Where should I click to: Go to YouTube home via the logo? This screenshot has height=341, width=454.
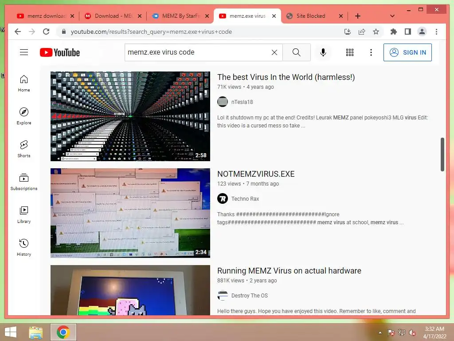(x=60, y=52)
